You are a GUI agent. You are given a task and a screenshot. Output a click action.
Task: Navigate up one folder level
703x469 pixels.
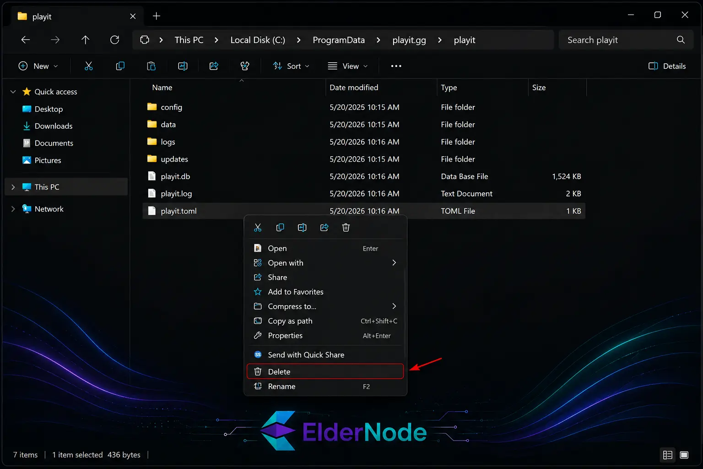pos(85,40)
